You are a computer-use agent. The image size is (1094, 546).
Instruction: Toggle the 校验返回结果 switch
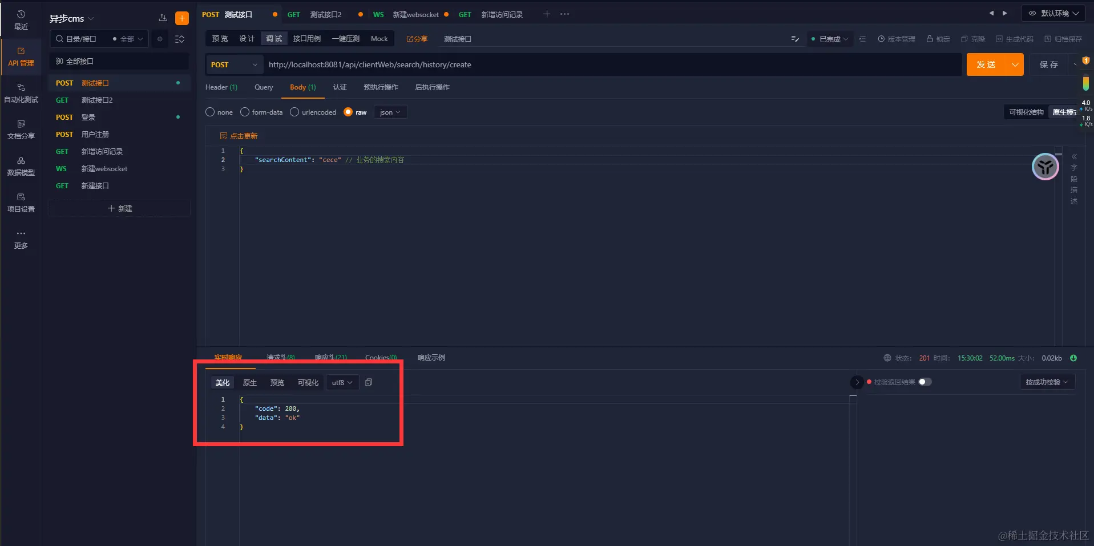point(925,382)
